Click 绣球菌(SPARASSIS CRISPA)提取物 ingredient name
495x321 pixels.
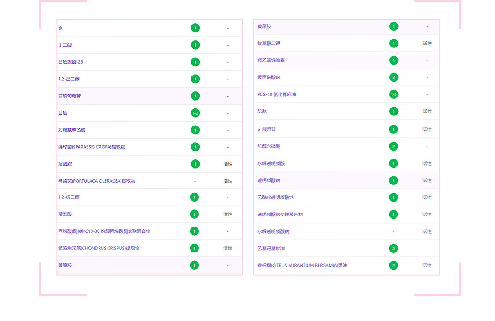[92, 147]
